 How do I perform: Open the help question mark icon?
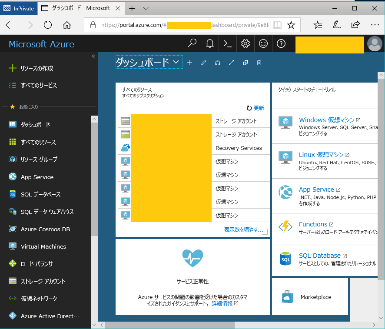click(x=281, y=43)
